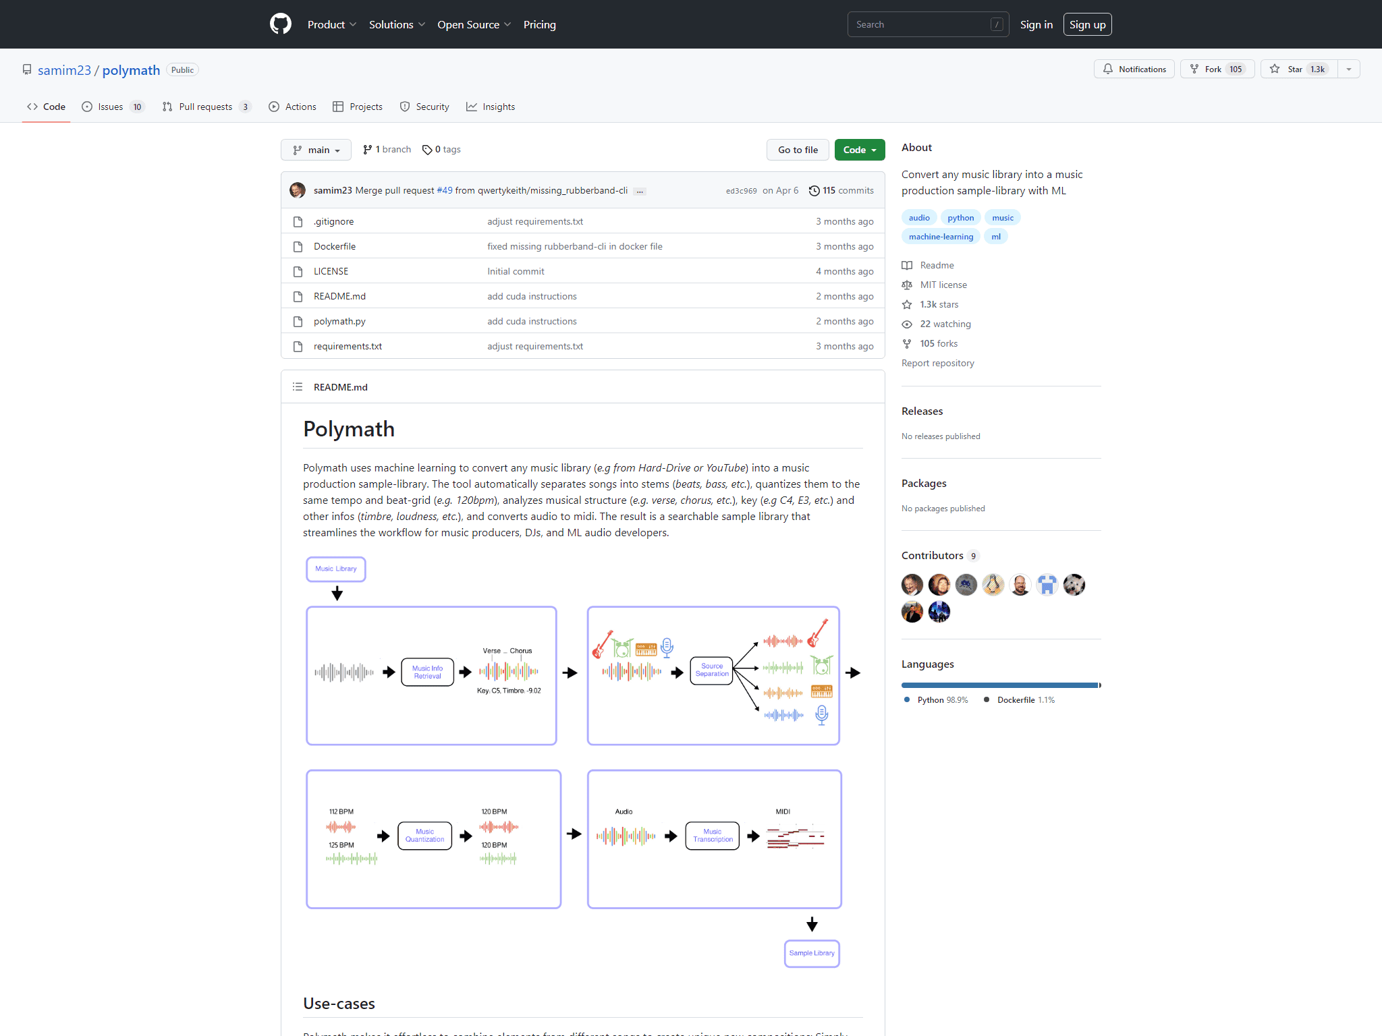Open commit hash ed3c969
1382x1036 pixels.
(741, 191)
